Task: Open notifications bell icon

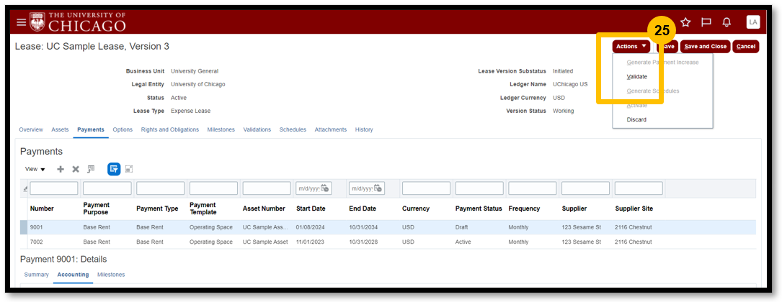Action: tap(727, 22)
